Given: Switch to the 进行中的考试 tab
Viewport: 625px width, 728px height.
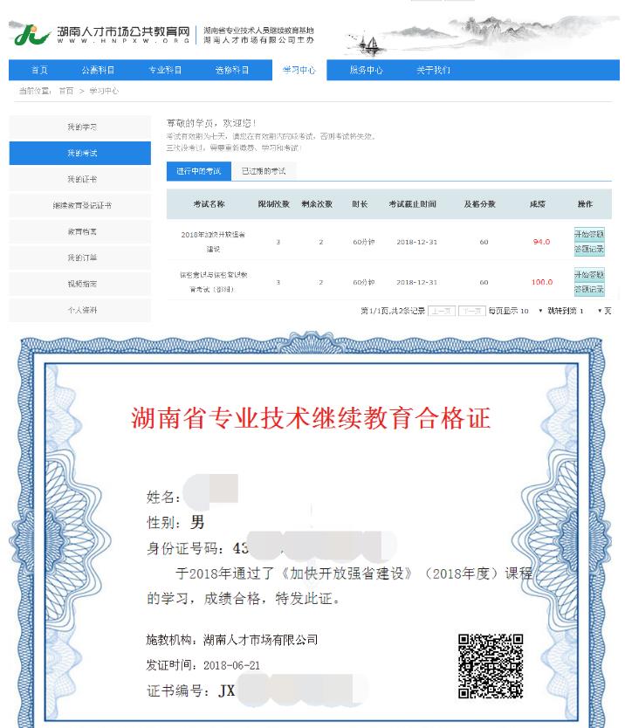Looking at the screenshot, I should click(199, 171).
